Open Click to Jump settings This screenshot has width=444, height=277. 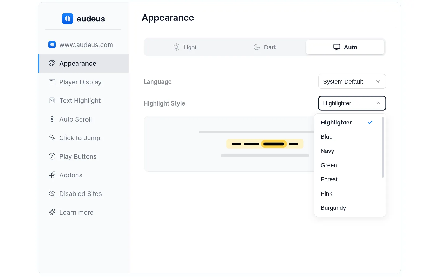83,138
